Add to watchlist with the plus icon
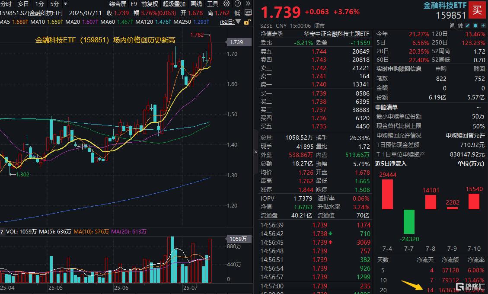The width and height of the screenshot is (488, 294). [x=483, y=26]
